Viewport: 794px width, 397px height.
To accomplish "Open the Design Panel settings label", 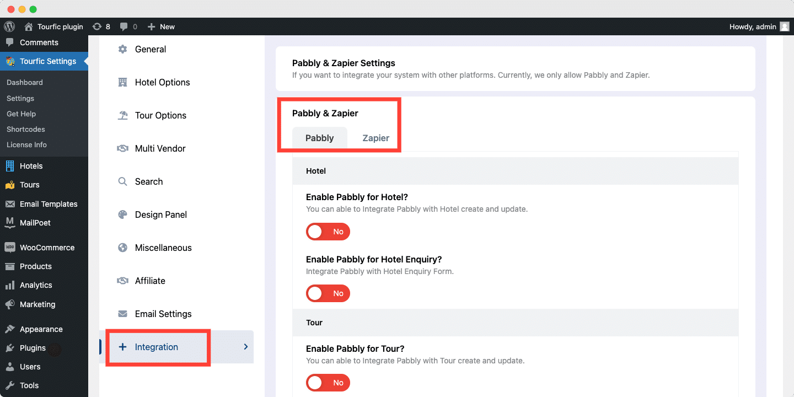I will (x=161, y=214).
